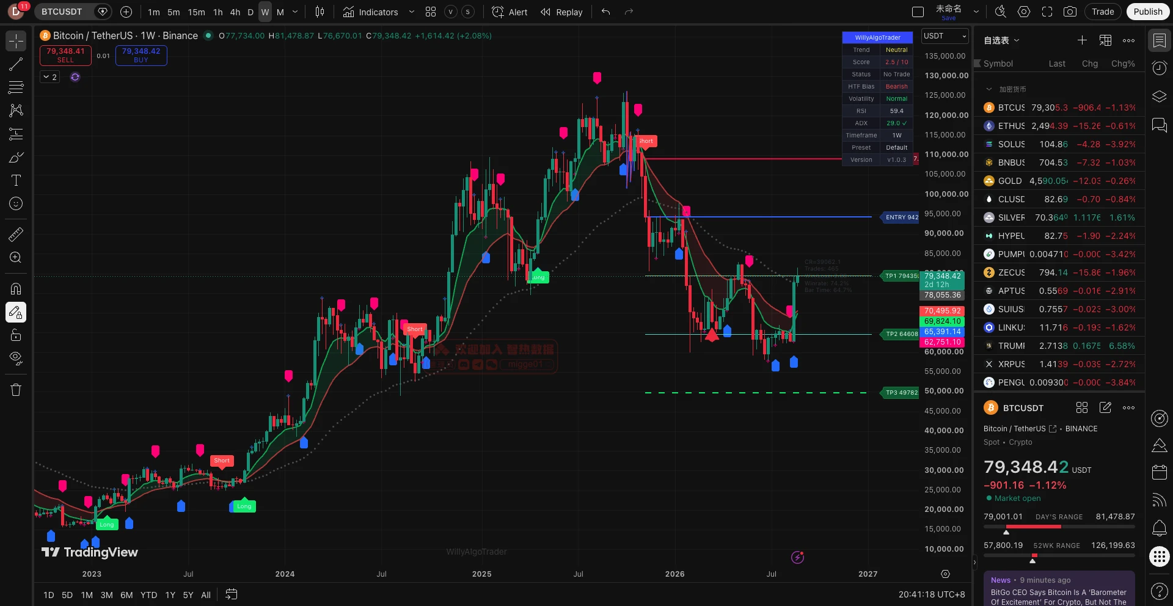The image size is (1173, 606).
Task: Open the Fibonacci retracement tools
Action: coord(16,87)
